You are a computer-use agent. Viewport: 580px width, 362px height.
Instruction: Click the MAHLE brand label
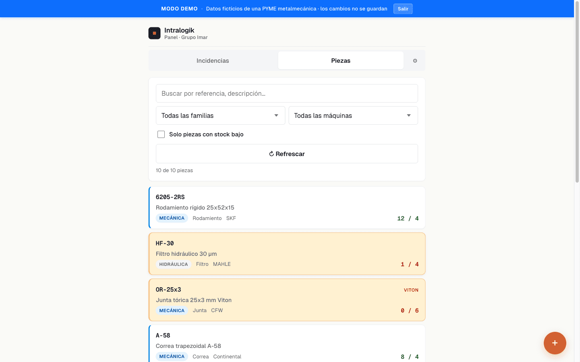[x=222, y=264]
